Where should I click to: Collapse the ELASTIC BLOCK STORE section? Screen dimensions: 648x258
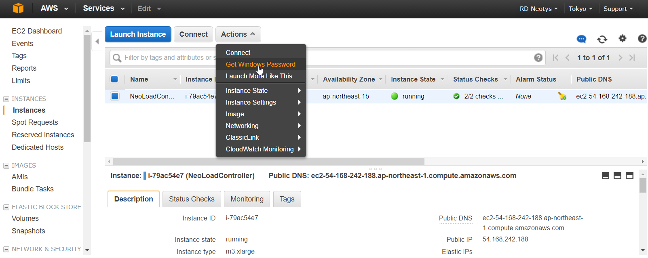[6, 207]
